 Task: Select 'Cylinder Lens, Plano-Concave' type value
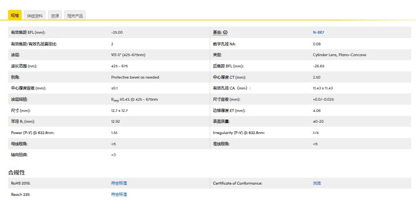coord(339,55)
